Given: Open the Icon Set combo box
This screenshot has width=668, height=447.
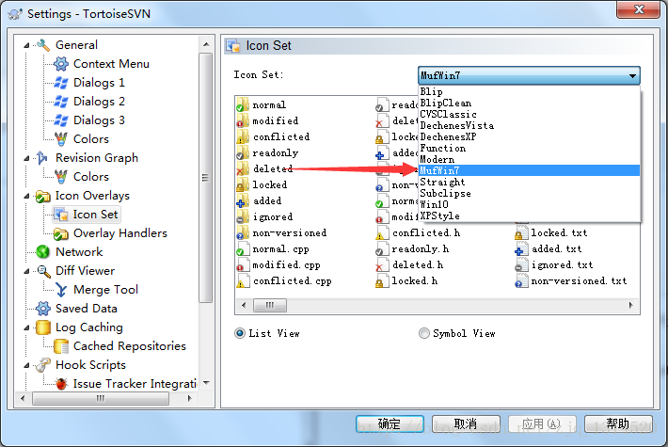Looking at the screenshot, I should [x=529, y=75].
